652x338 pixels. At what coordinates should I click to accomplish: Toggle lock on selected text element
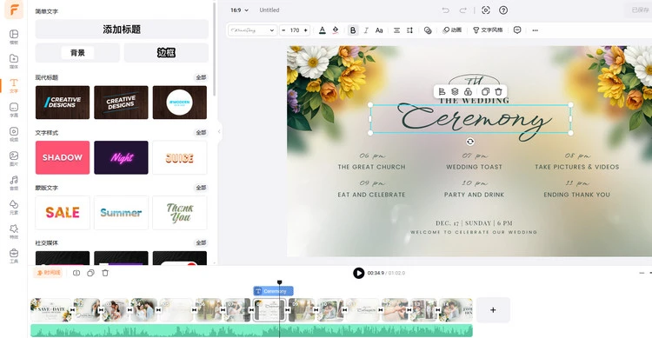(x=468, y=91)
